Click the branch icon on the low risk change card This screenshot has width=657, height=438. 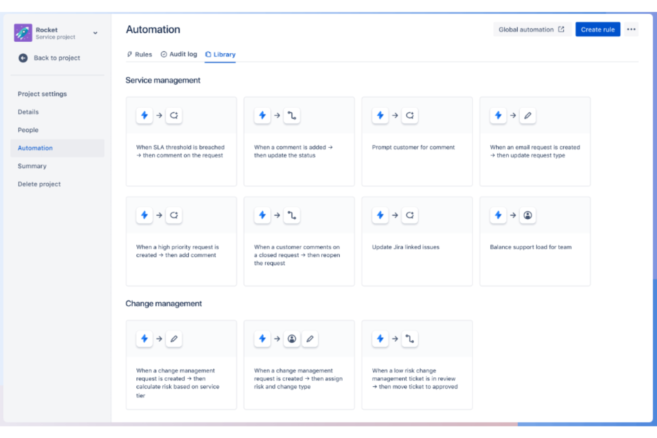410,339
